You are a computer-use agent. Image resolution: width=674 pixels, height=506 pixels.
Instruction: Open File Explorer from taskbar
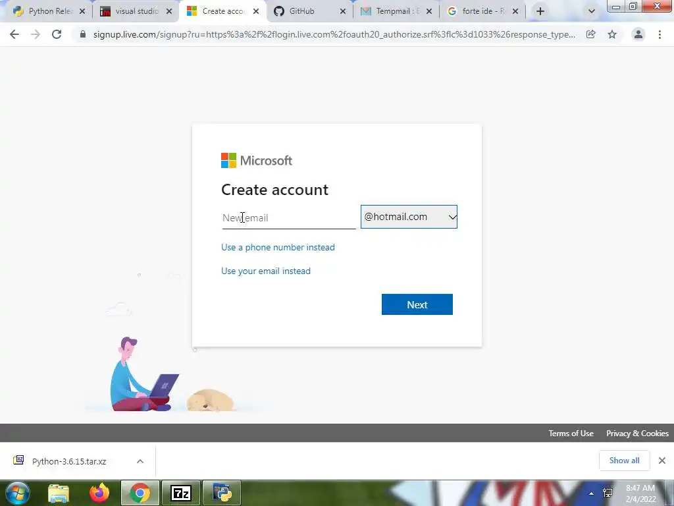click(59, 493)
